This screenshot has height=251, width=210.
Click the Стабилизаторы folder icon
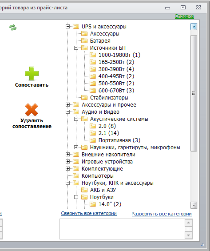point(84,97)
